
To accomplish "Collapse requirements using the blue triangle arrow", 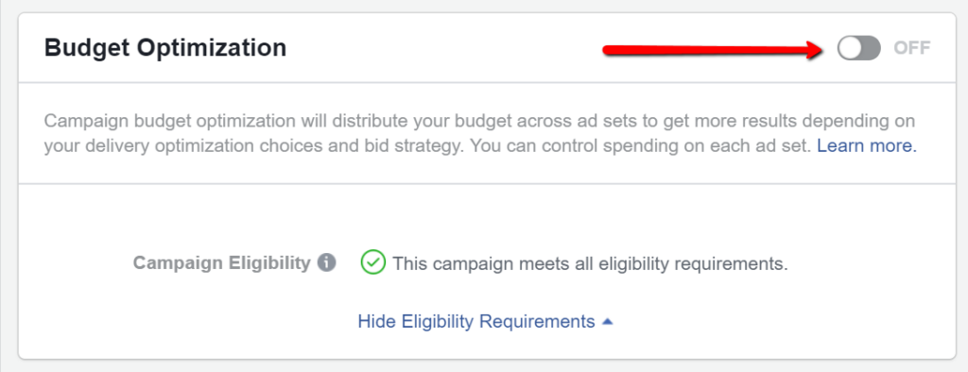I will 608,321.
